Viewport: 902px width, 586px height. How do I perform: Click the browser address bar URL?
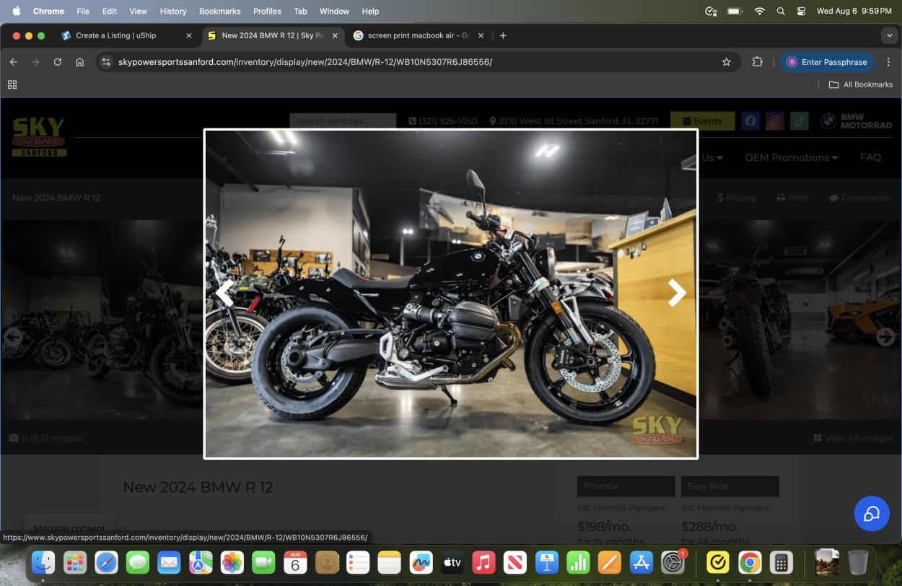pyautogui.click(x=305, y=62)
